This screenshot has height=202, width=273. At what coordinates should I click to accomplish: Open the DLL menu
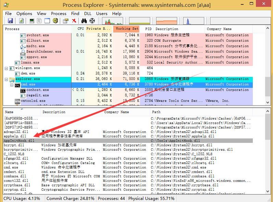click(x=88, y=14)
